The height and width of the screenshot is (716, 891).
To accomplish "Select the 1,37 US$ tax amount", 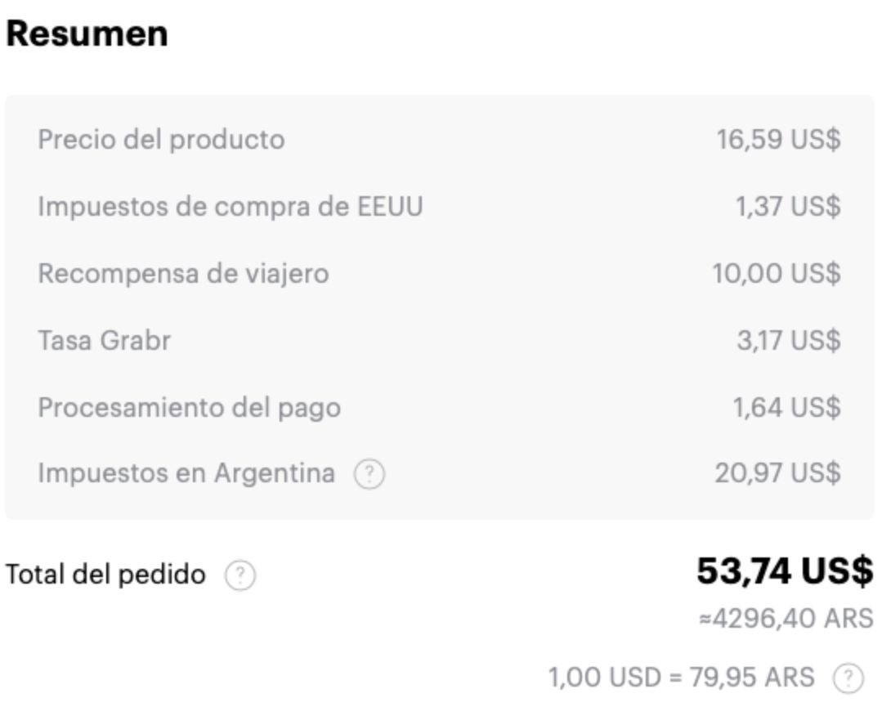I will coord(788,206).
